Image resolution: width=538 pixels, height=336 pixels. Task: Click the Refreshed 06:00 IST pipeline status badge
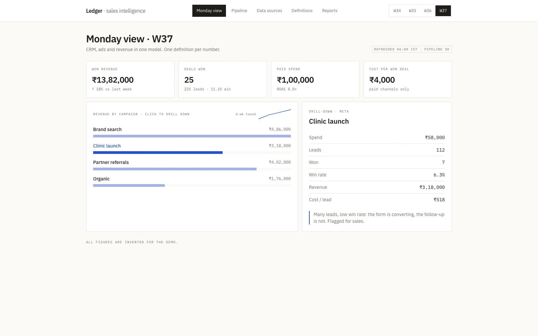412,49
